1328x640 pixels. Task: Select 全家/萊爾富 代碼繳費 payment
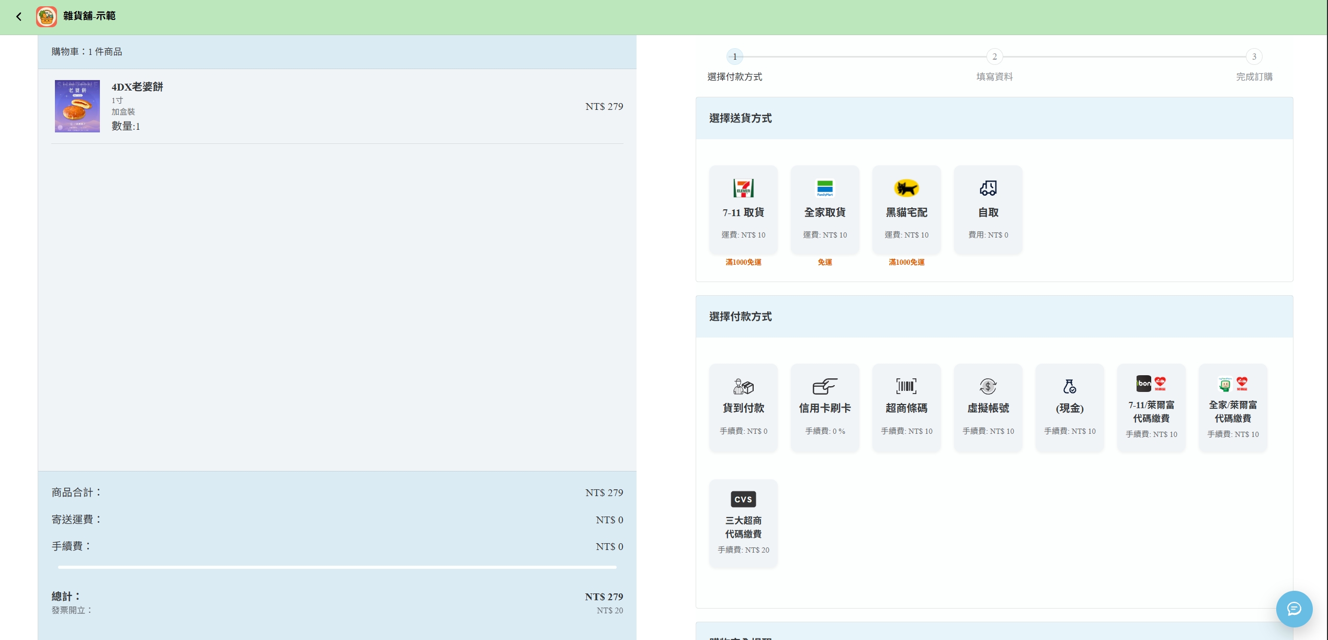click(1233, 407)
